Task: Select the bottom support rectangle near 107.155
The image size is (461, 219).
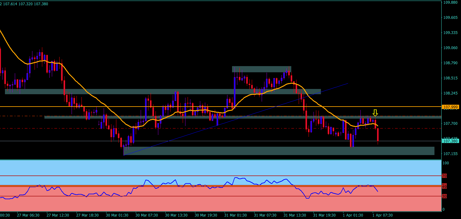Action: click(279, 151)
